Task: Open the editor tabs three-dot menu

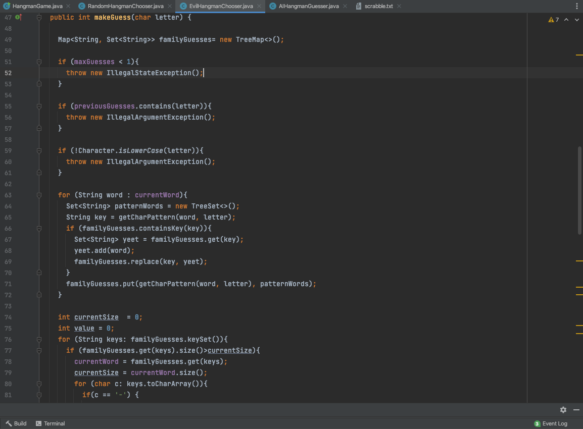Action: click(x=576, y=6)
